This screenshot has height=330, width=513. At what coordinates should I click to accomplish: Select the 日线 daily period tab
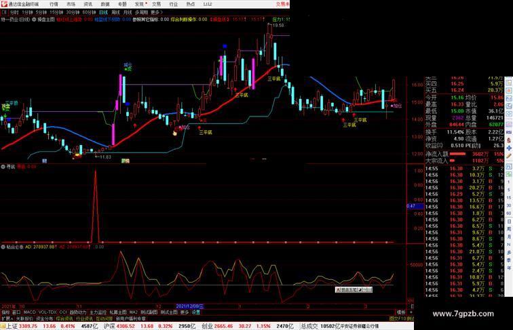(x=103, y=12)
